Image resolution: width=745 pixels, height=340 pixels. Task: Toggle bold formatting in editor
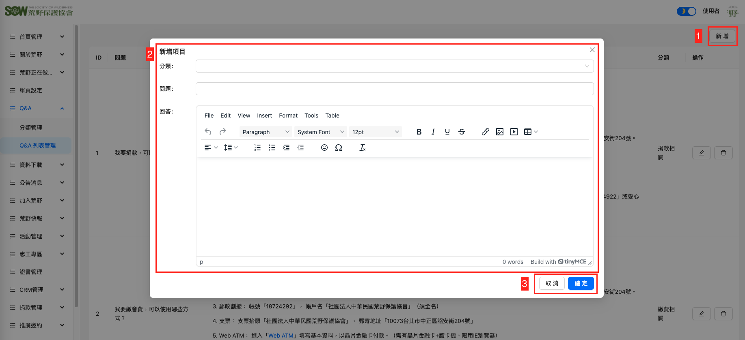(419, 132)
